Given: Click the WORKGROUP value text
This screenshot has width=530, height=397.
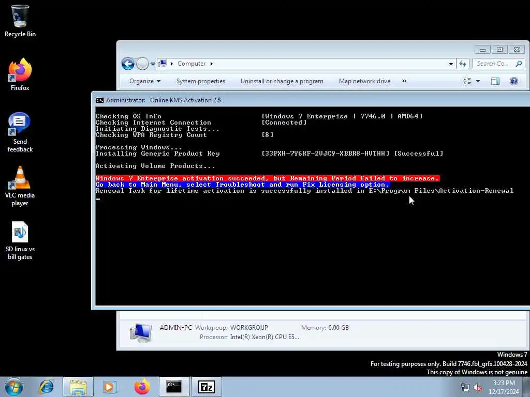Looking at the screenshot, I should (x=249, y=327).
